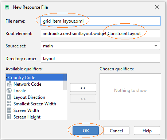Click the Layout Direction arrow icon
Viewport: 167px width, 140px height.
coord(9,97)
